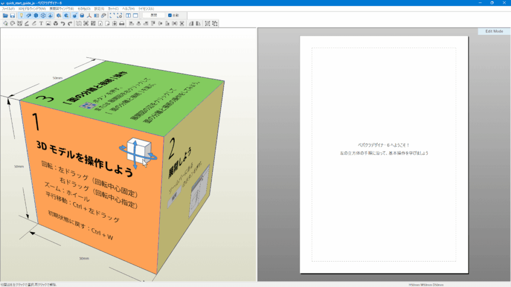Open the ファイル(F) menu
This screenshot has height=287, width=511.
pyautogui.click(x=8, y=9)
